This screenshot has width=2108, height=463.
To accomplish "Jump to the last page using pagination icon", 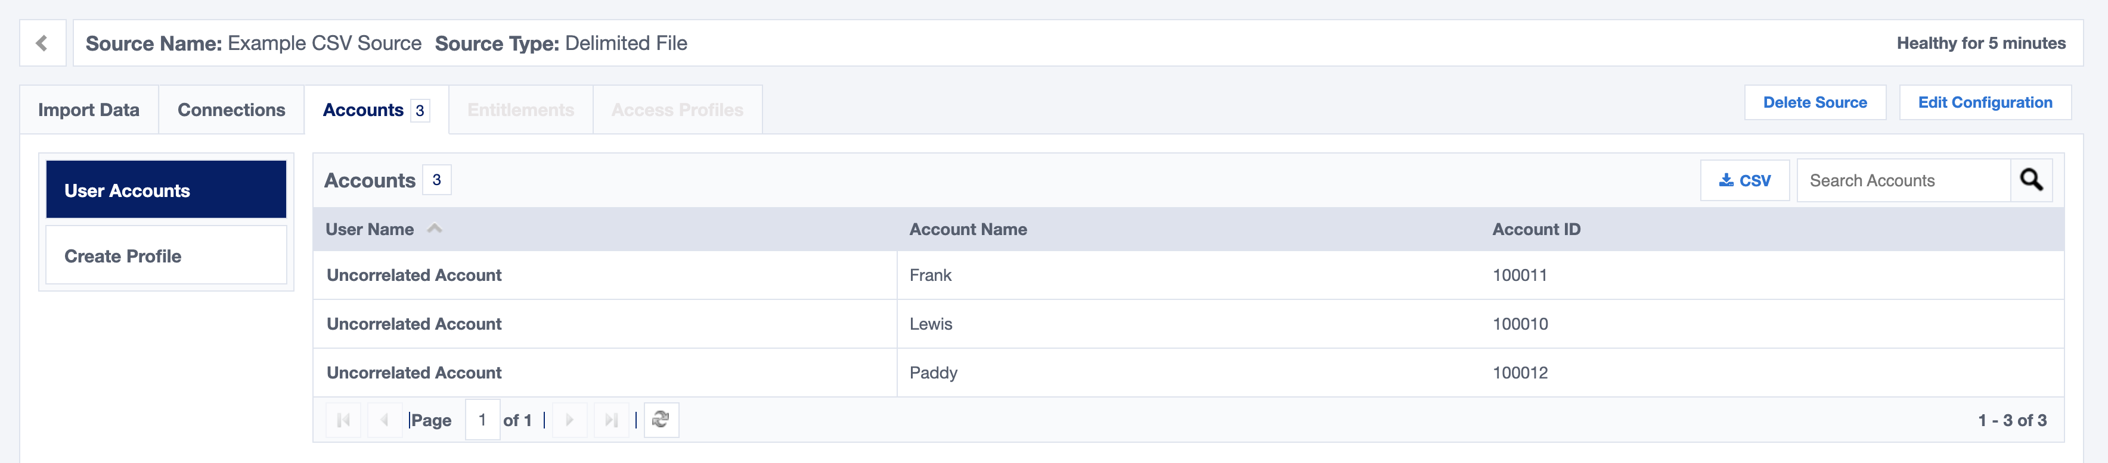I will point(611,419).
